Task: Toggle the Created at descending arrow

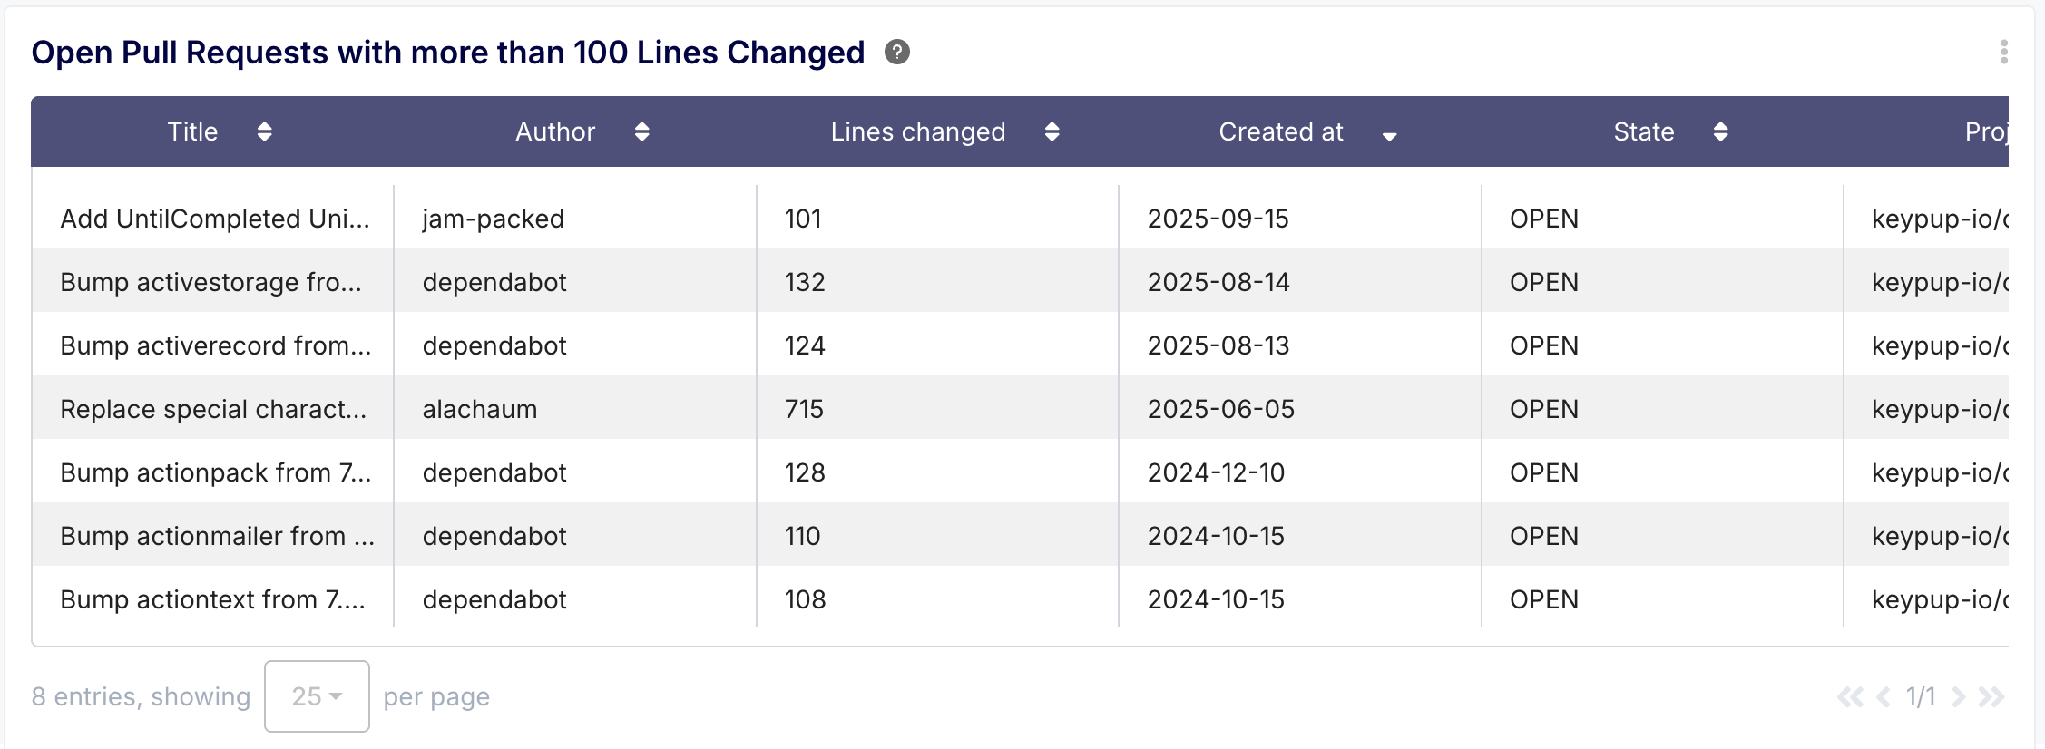Action: point(1389,136)
